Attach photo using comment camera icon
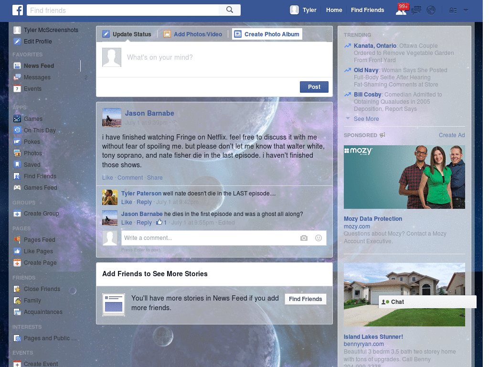The height and width of the screenshot is (367, 489). click(x=304, y=238)
